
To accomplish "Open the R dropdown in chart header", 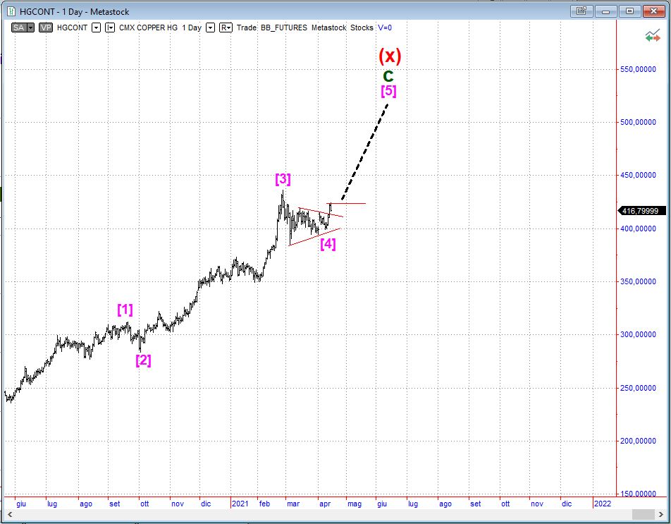I will click(x=226, y=28).
